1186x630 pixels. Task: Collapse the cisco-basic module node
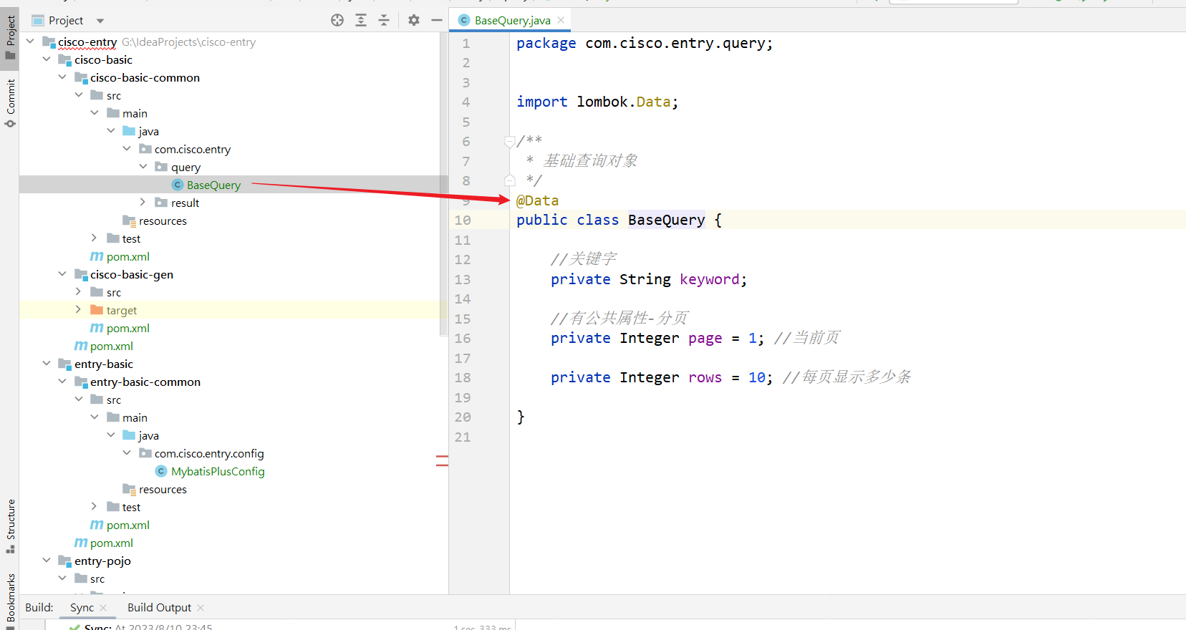47,59
